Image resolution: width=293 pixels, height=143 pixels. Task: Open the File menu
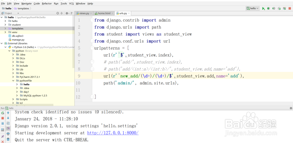tap(3, 4)
